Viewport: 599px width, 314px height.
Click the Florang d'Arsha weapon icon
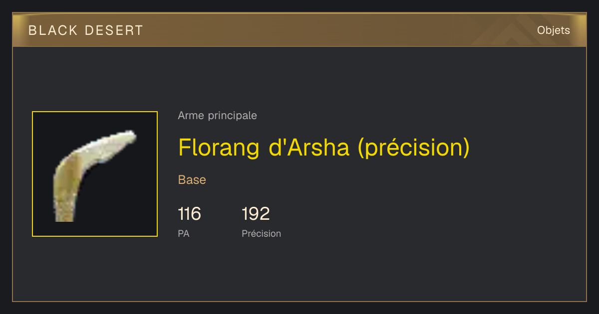pos(95,174)
